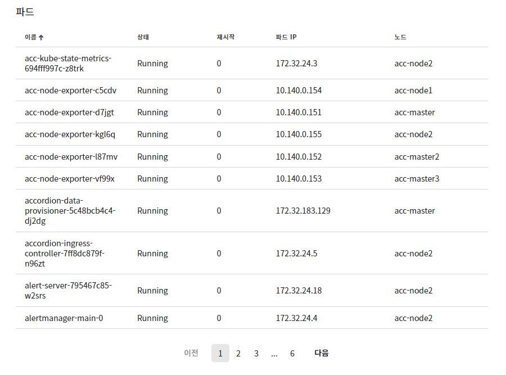Click the sort arrow beside 이름 header
Image resolution: width=506 pixels, height=375 pixels.
(x=41, y=38)
